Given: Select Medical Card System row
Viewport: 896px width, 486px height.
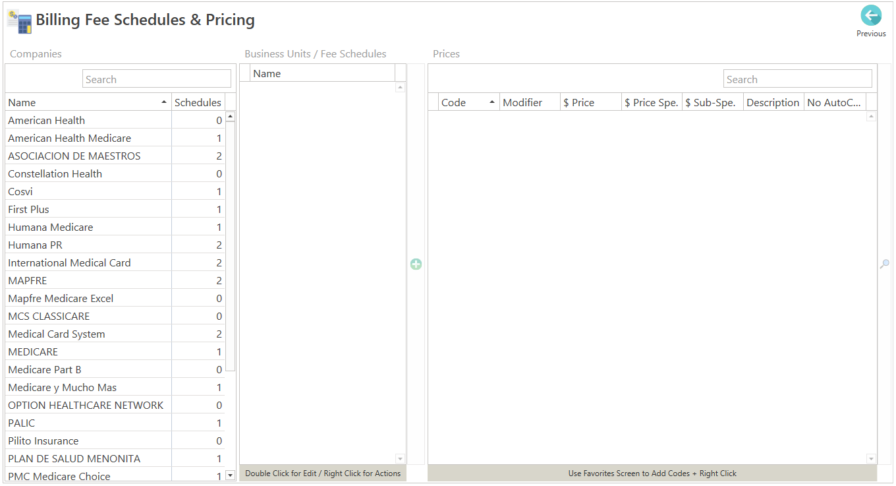Looking at the screenshot, I should tap(115, 334).
